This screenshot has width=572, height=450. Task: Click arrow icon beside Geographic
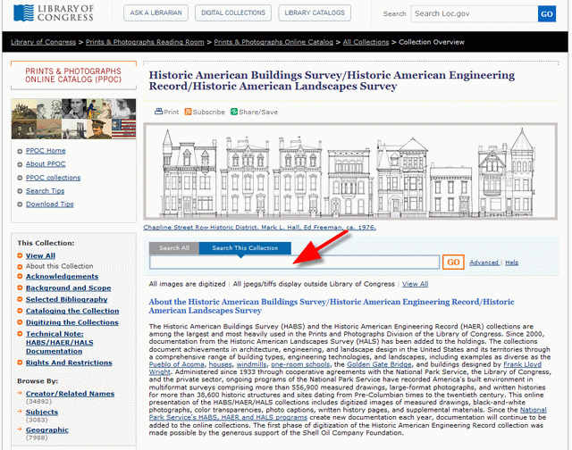pyautogui.click(x=20, y=429)
